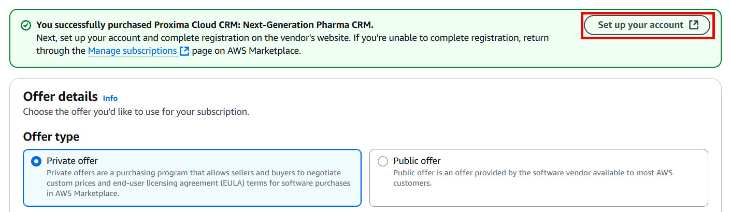730x212 pixels.
Task: Click the Offer type heading
Action: tap(51, 137)
